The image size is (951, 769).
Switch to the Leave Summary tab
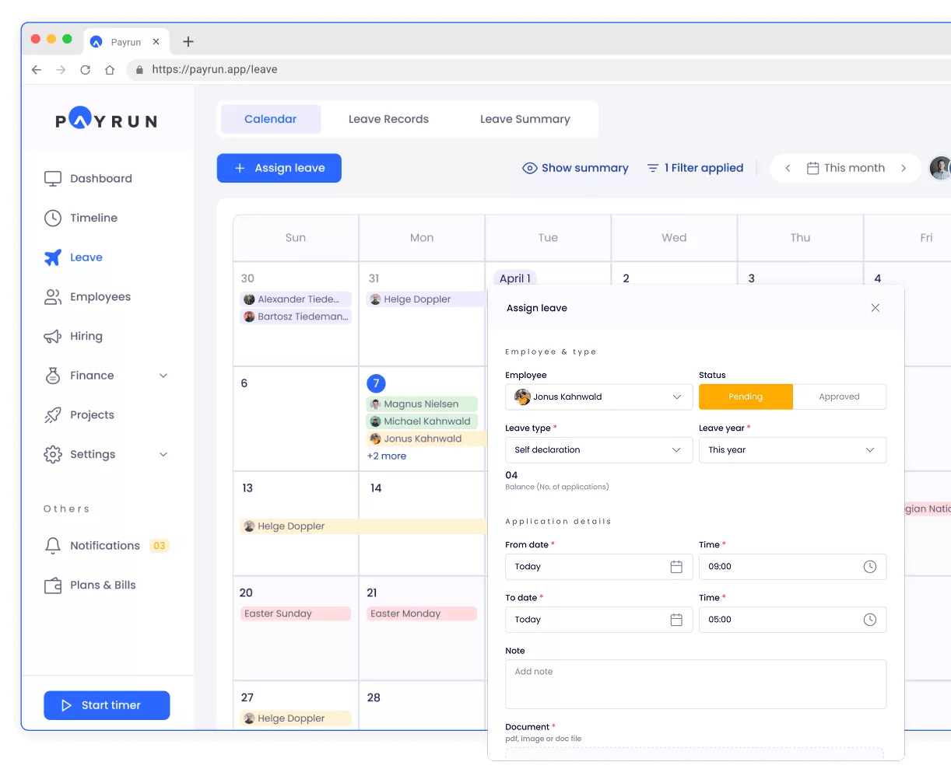[x=525, y=119]
